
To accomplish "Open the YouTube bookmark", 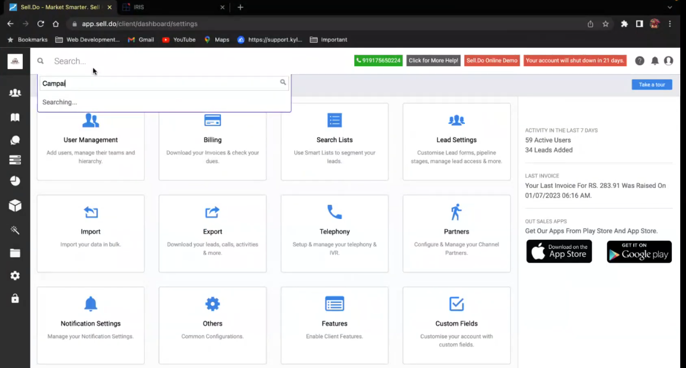I will (179, 40).
